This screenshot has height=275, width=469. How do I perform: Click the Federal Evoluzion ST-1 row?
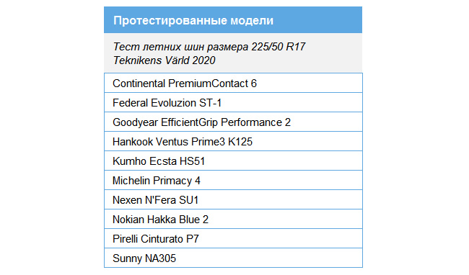pyautogui.click(x=233, y=102)
